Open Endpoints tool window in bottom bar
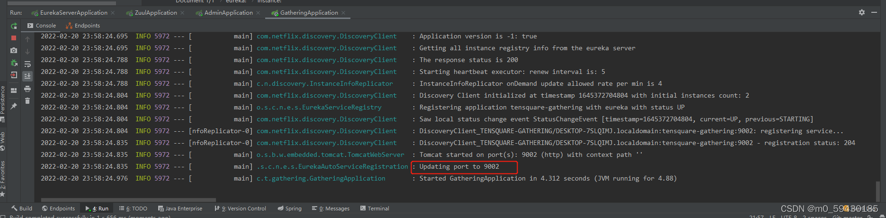 (x=58, y=209)
